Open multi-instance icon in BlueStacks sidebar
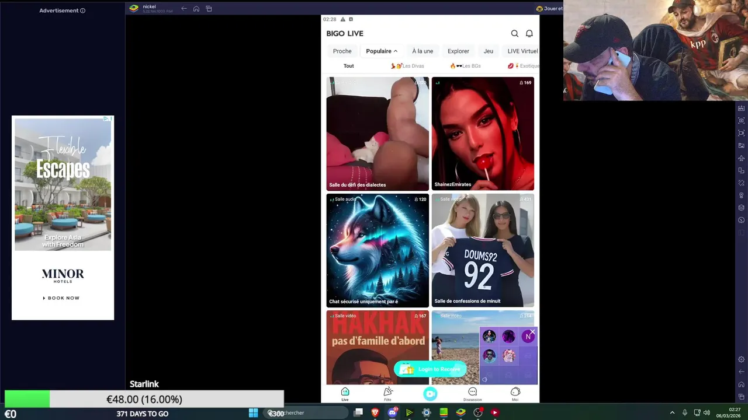The width and height of the screenshot is (748, 420). 742,170
